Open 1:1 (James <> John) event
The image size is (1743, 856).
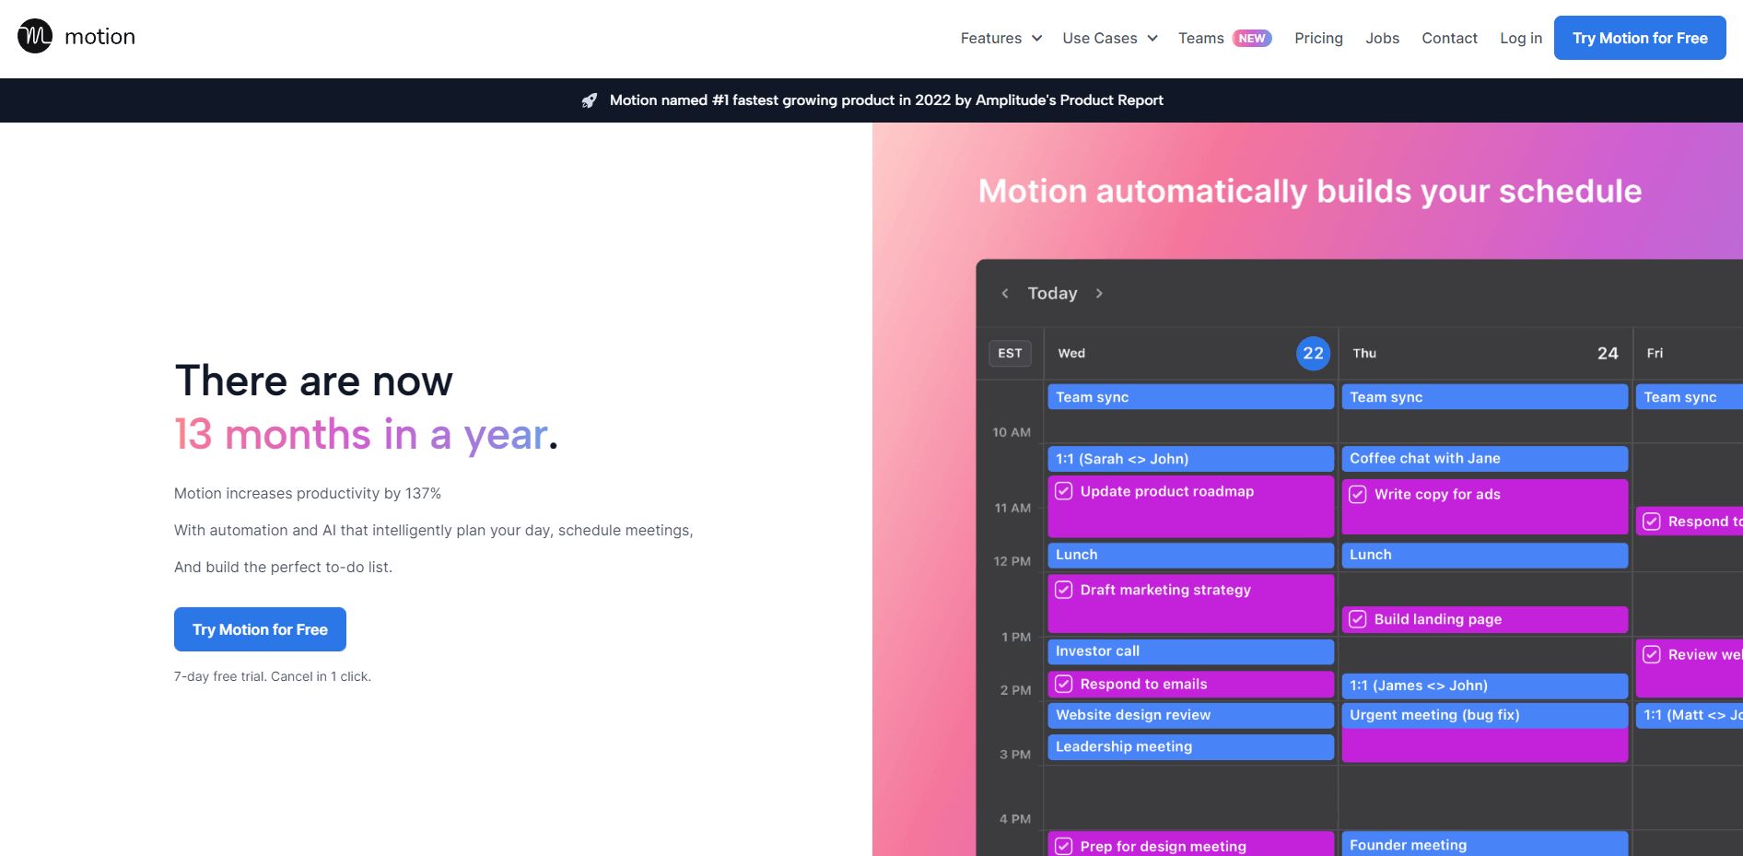tap(1484, 686)
